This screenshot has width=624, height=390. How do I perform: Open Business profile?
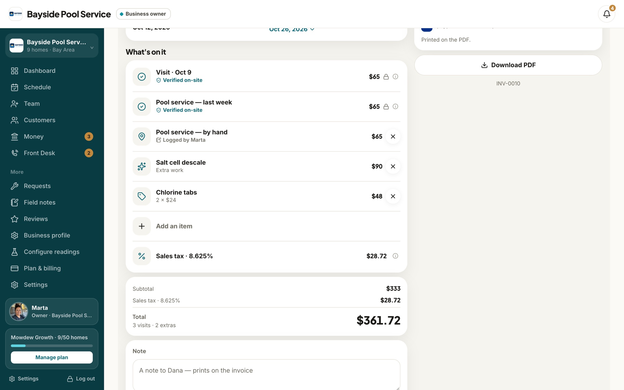[x=52, y=236]
